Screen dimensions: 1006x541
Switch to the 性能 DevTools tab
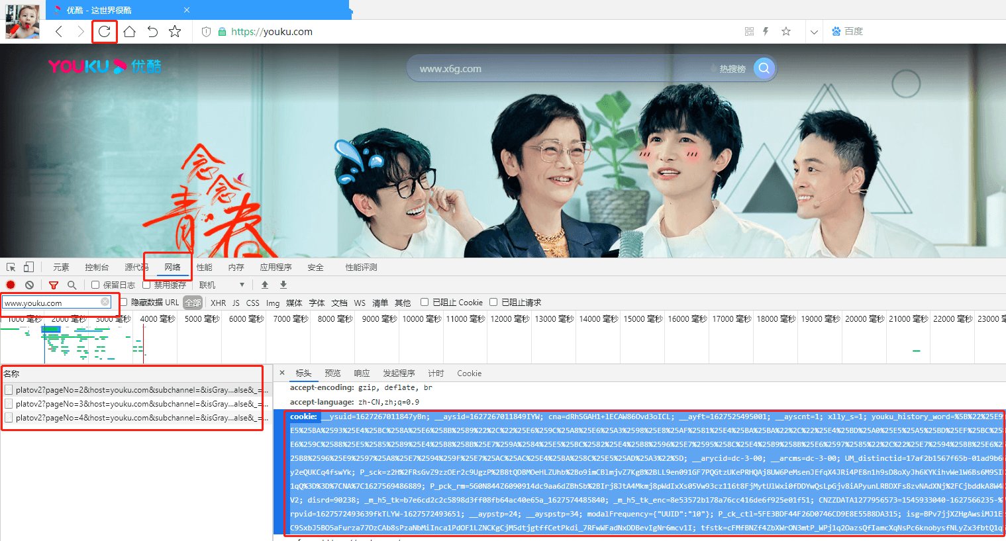[205, 268]
